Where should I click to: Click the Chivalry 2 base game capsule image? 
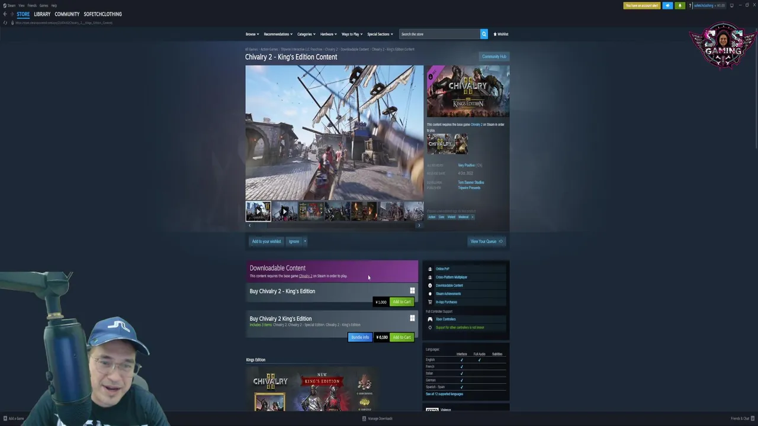pyautogui.click(x=447, y=144)
